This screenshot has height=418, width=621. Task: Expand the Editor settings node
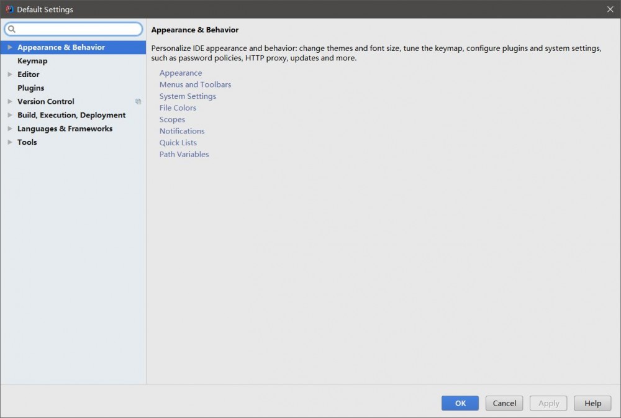[x=9, y=74]
